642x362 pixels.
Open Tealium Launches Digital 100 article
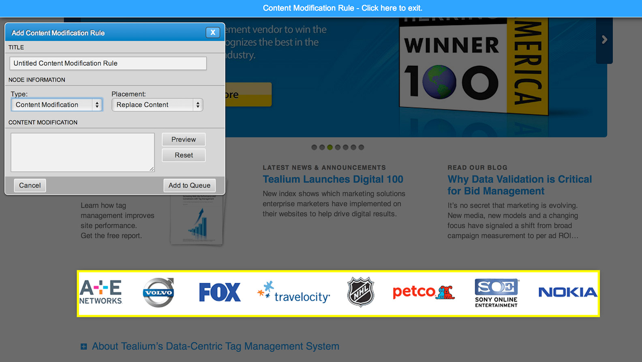pyautogui.click(x=333, y=179)
